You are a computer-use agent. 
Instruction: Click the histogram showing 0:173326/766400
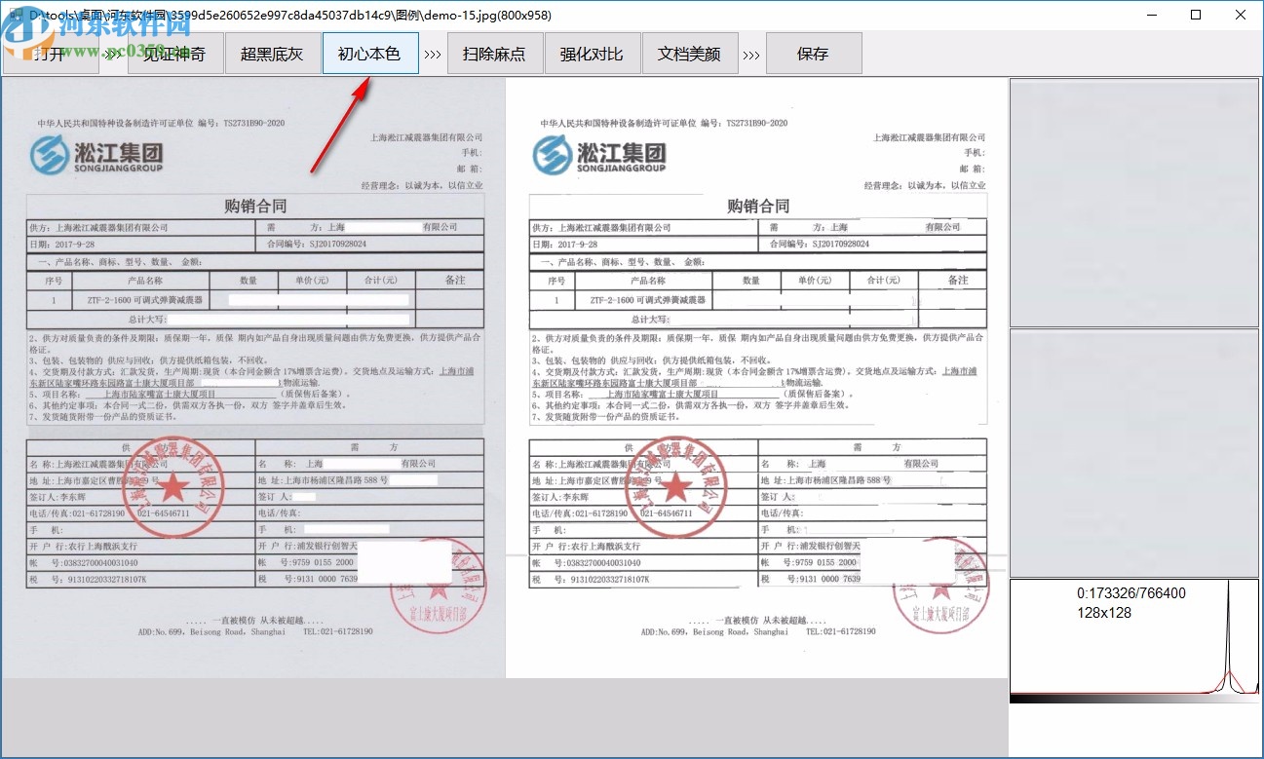click(x=1133, y=633)
